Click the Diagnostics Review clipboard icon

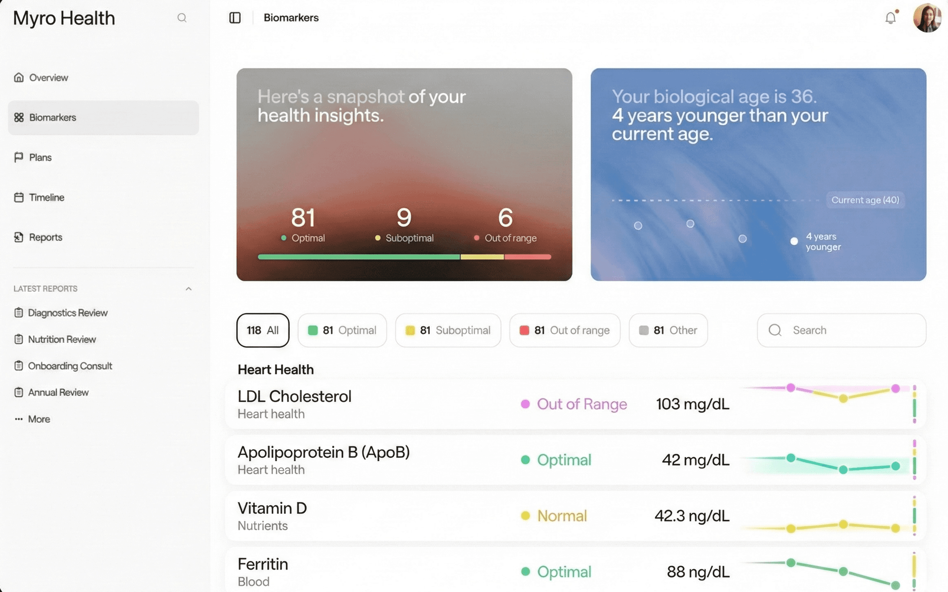click(18, 313)
